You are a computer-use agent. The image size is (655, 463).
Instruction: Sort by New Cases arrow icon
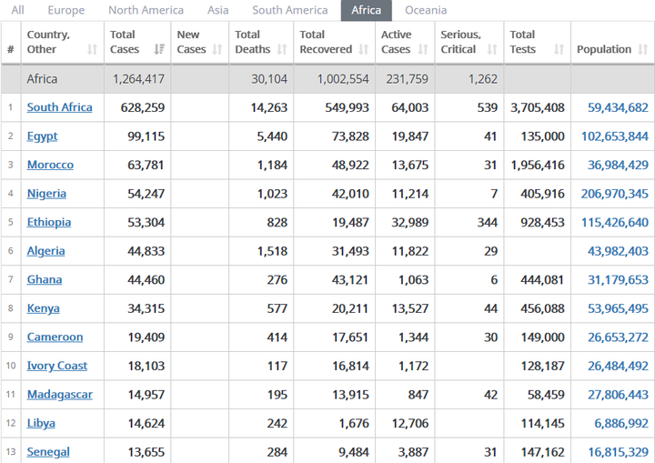[217, 50]
